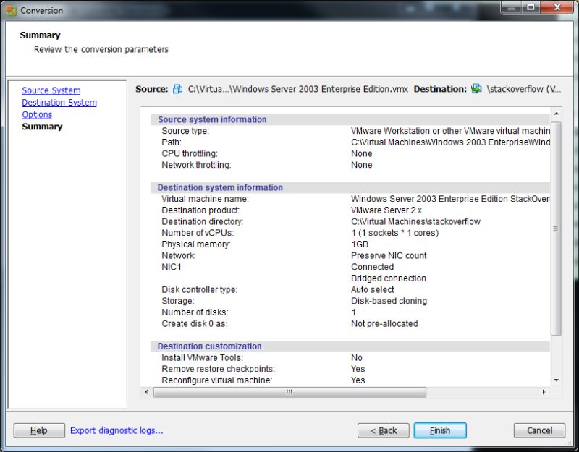
Task: Click the up arrow on the vertical scrollbar
Action: pyautogui.click(x=557, y=114)
